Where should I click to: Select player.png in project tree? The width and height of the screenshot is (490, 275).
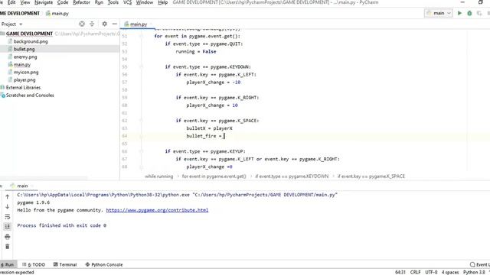pyautogui.click(x=24, y=79)
